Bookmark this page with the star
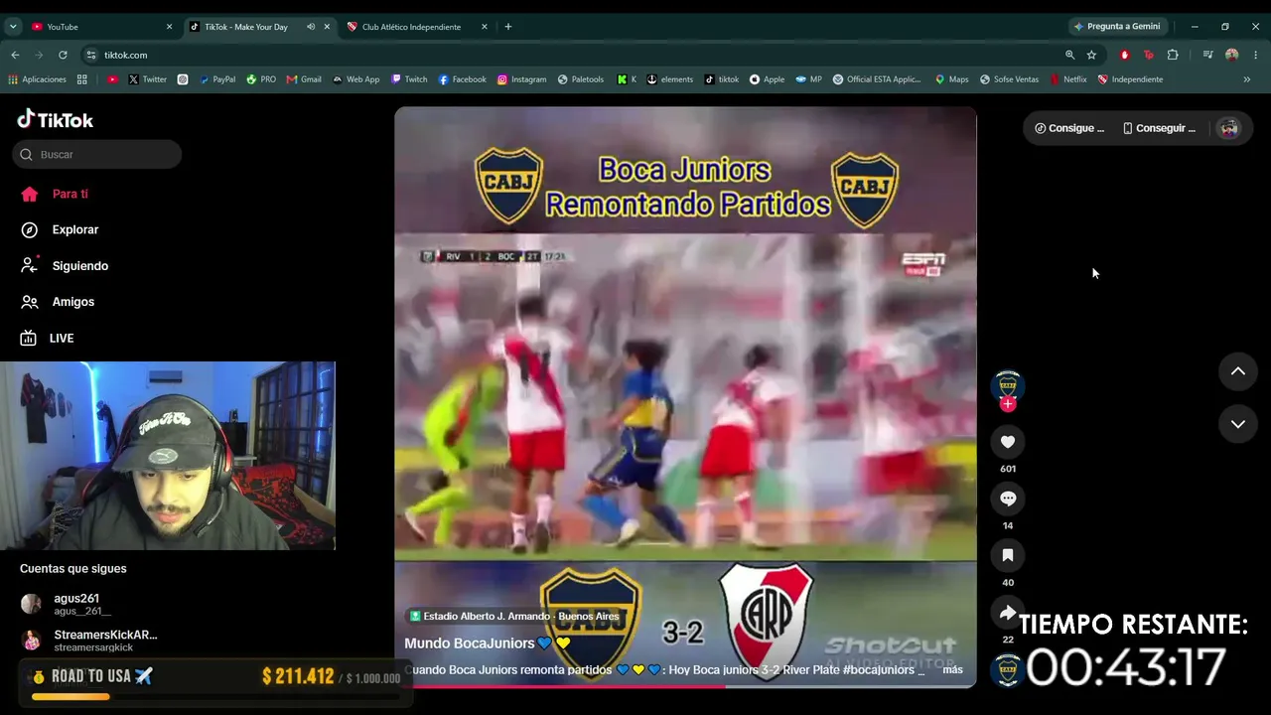The width and height of the screenshot is (1271, 715). click(x=1091, y=55)
